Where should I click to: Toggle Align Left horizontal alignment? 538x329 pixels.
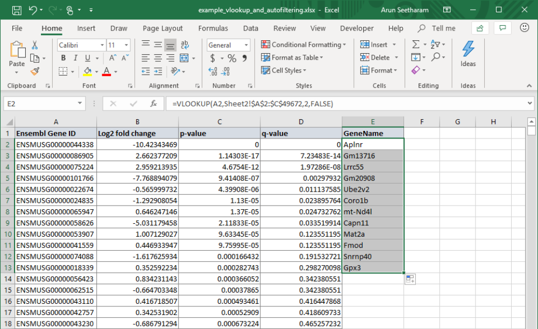[x=145, y=58]
